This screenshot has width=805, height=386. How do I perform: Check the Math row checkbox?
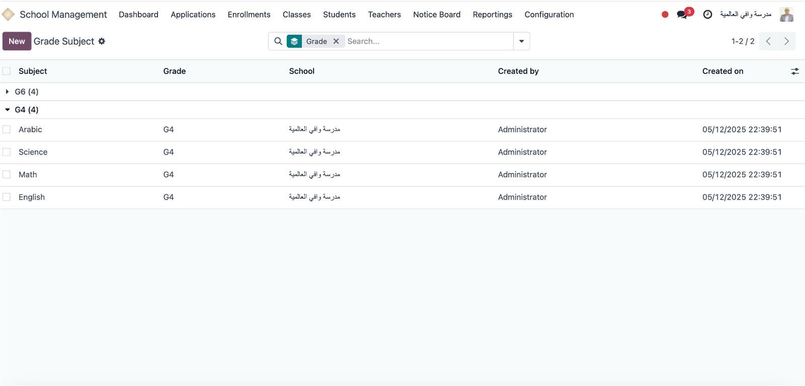click(7, 175)
